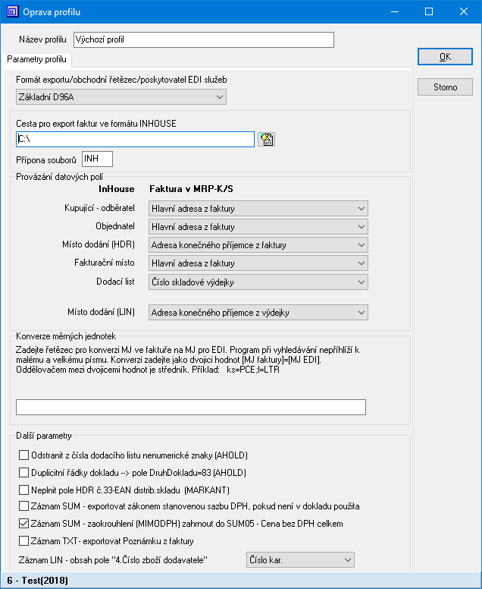Screen dimensions: 482x589
Task: Enable Záznam TXT export Poznámku checkbox
Action: pos(23,541)
